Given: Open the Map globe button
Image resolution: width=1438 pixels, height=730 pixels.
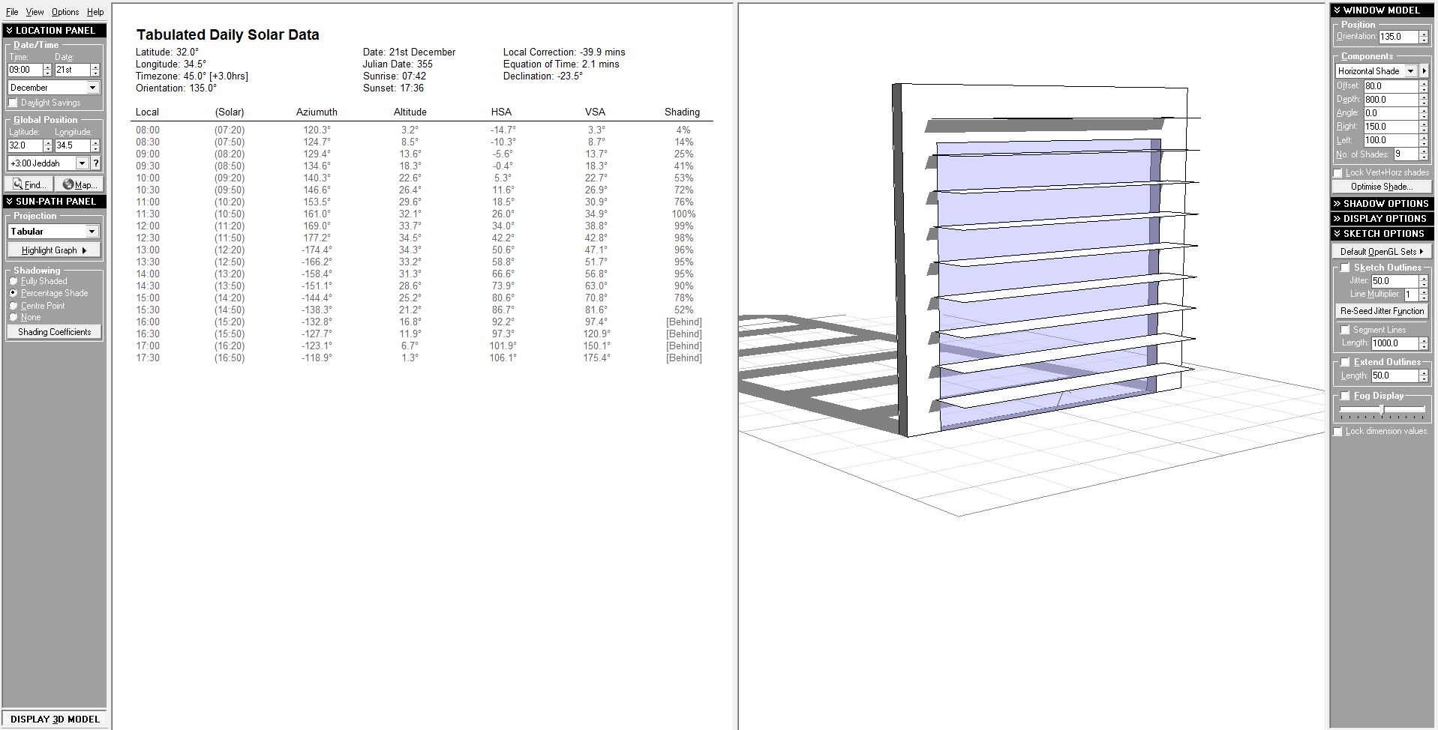Looking at the screenshot, I should coord(79,184).
